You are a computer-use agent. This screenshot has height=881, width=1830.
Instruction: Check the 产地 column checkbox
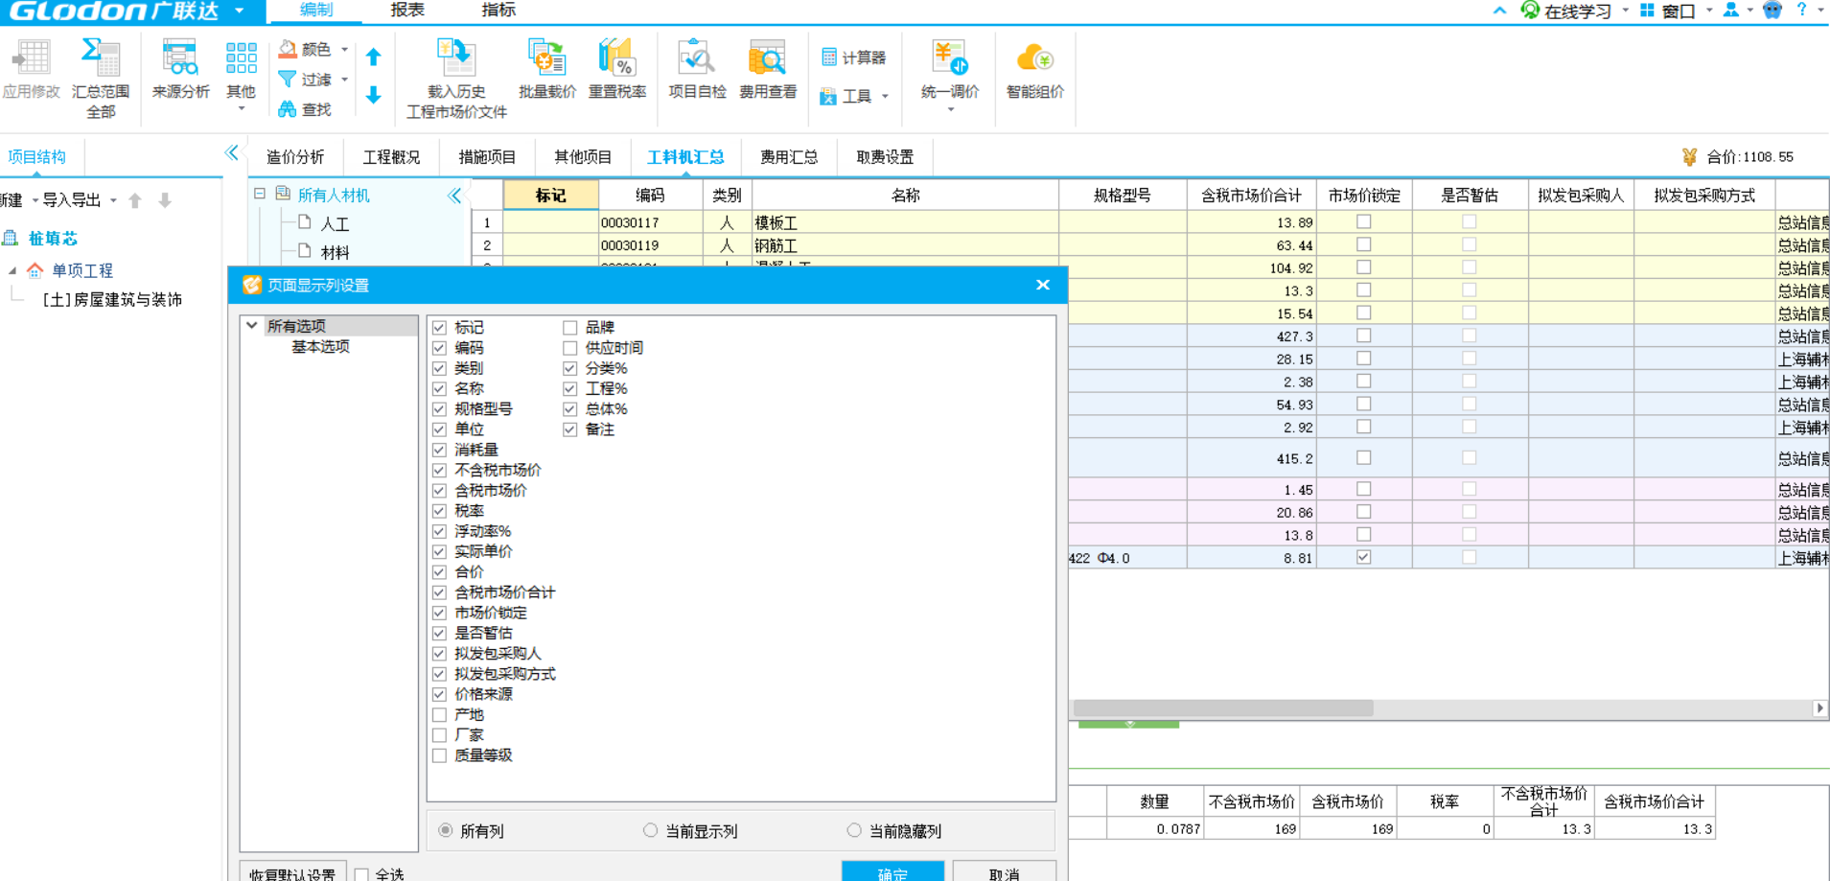pos(439,715)
